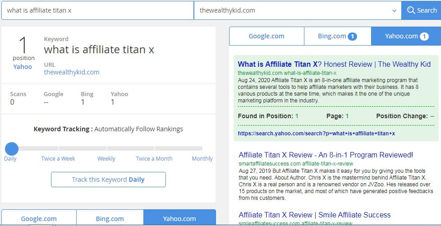Open the bottom-left Bing.com tab
This screenshot has height=226, width=441.
110,218
